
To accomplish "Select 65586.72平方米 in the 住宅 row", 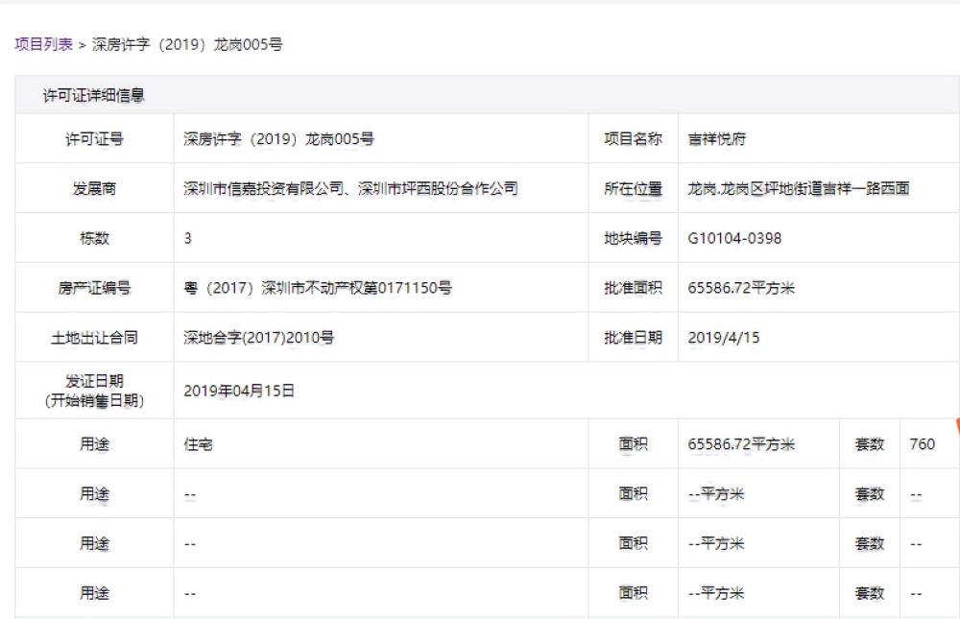I will pyautogui.click(x=741, y=444).
